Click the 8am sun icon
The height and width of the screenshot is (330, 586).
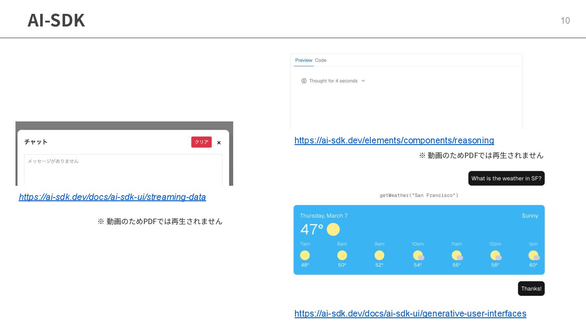(x=342, y=255)
